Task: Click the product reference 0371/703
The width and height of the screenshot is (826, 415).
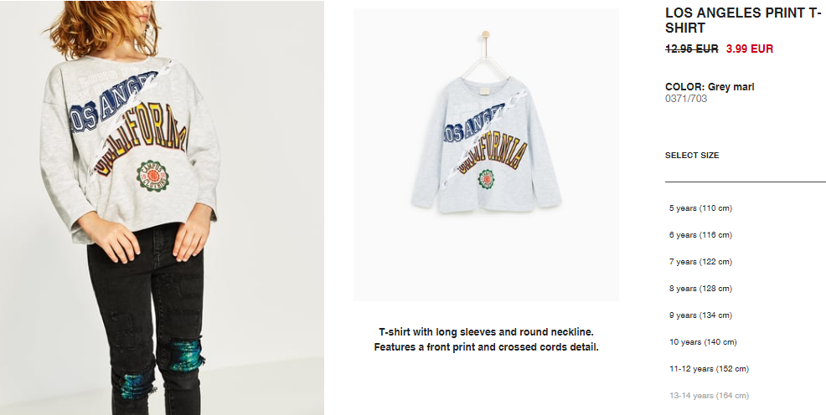Action: 686,99
